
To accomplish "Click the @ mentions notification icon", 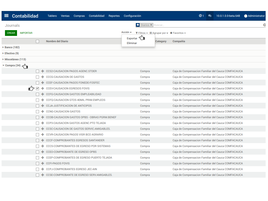I will (201, 16).
